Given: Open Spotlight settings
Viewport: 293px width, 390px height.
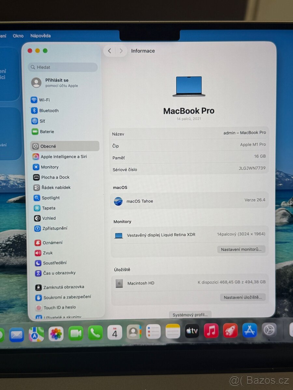Looking at the screenshot, I should click(47, 198).
